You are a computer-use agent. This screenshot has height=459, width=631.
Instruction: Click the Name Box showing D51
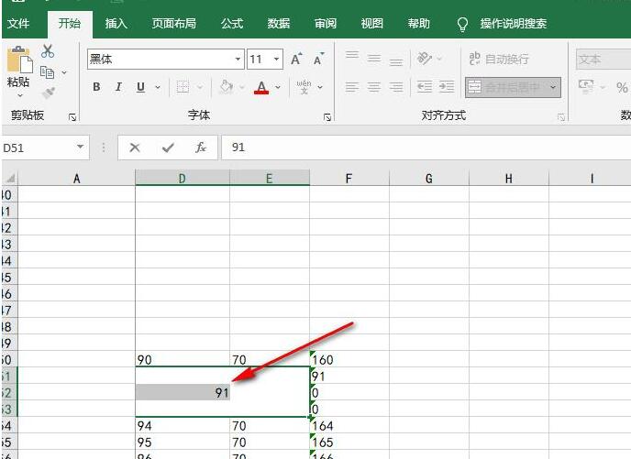[39, 148]
